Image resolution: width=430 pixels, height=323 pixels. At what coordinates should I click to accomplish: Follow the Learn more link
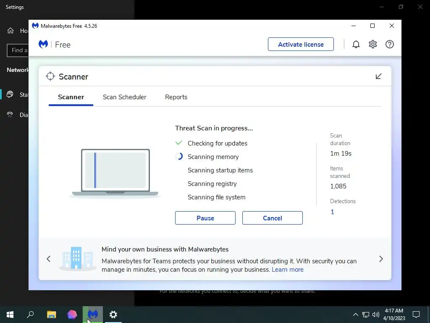coord(288,270)
